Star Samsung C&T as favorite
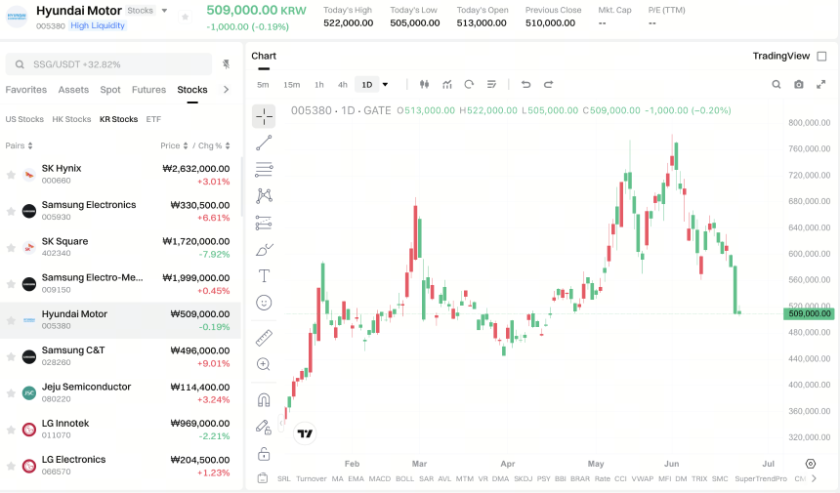Image resolution: width=840 pixels, height=493 pixels. pyautogui.click(x=11, y=356)
